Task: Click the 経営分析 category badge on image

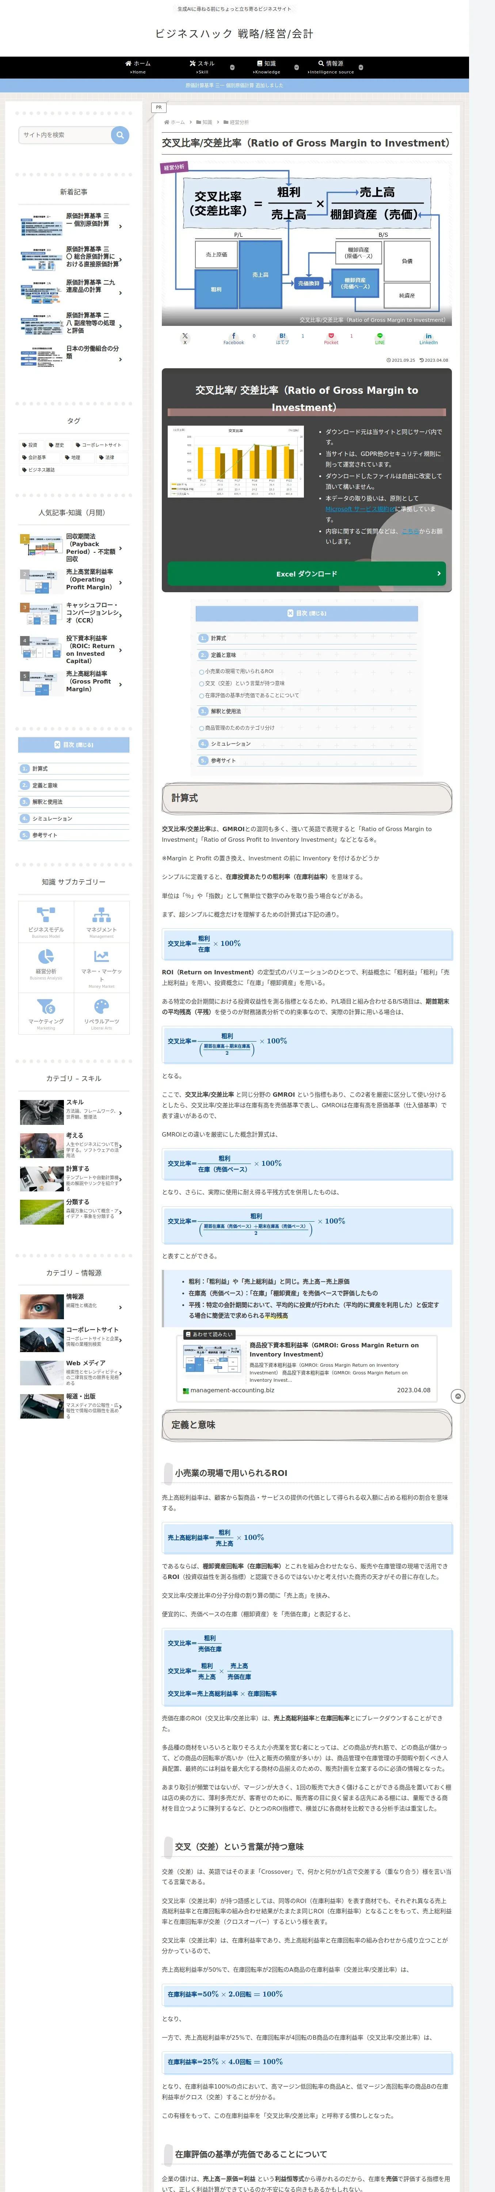Action: click(174, 168)
